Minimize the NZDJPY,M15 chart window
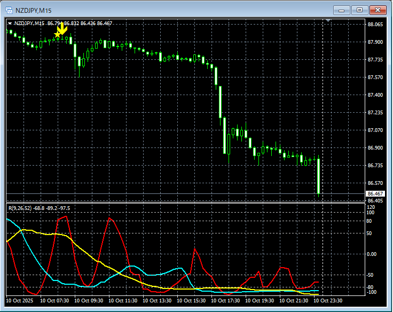Image resolution: width=393 pixels, height=312 pixels. [x=342, y=10]
